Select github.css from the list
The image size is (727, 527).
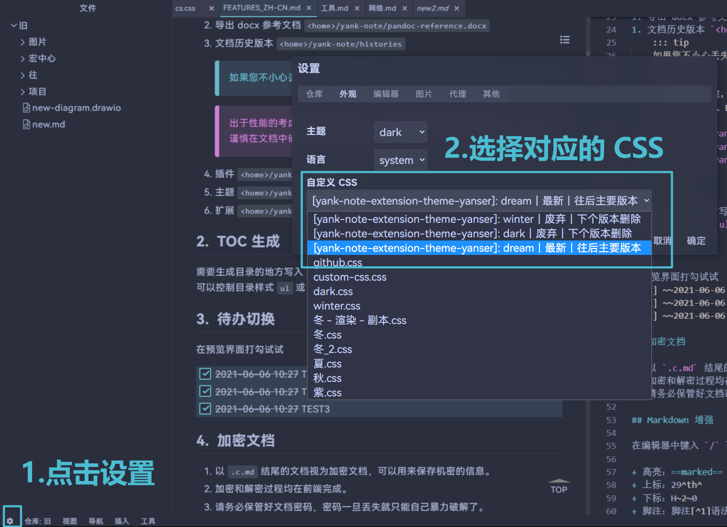(479, 262)
